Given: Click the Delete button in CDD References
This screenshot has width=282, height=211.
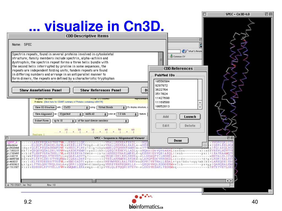Looking at the screenshot, I should point(190,126).
